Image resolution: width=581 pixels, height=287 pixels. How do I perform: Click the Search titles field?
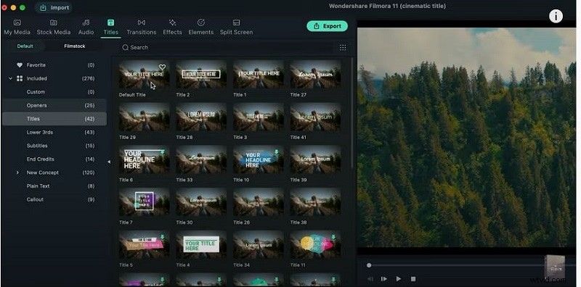226,47
